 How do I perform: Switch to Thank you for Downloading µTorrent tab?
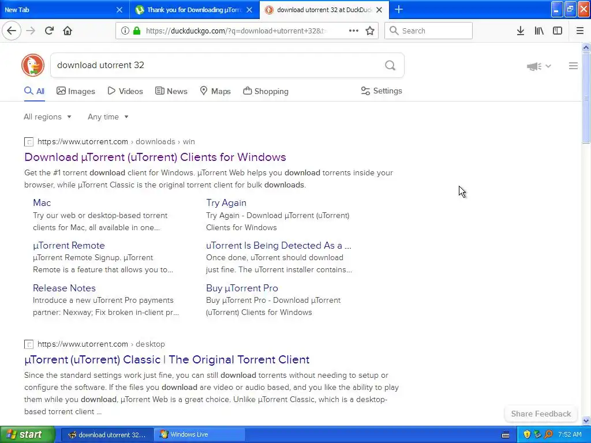194,10
